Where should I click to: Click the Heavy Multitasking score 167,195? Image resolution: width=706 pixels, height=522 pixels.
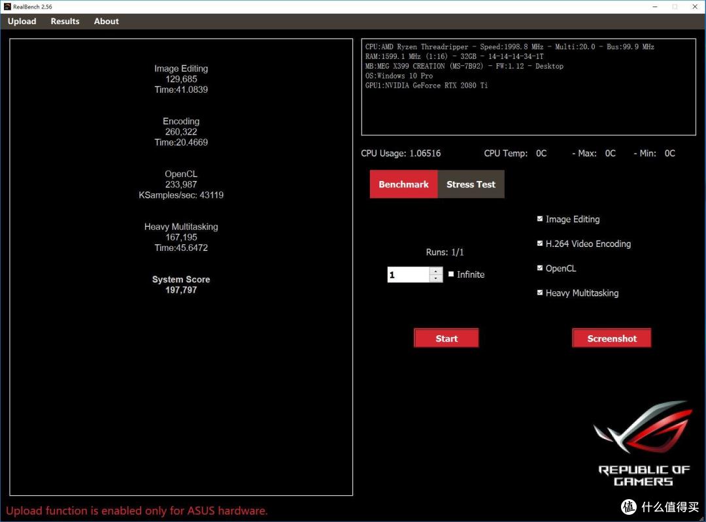point(181,237)
